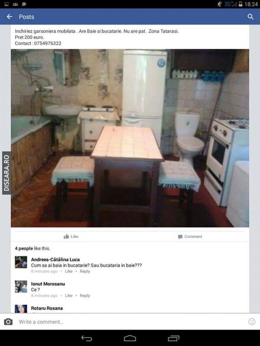Tap Ionut Morosanu's profile picture

point(21,286)
